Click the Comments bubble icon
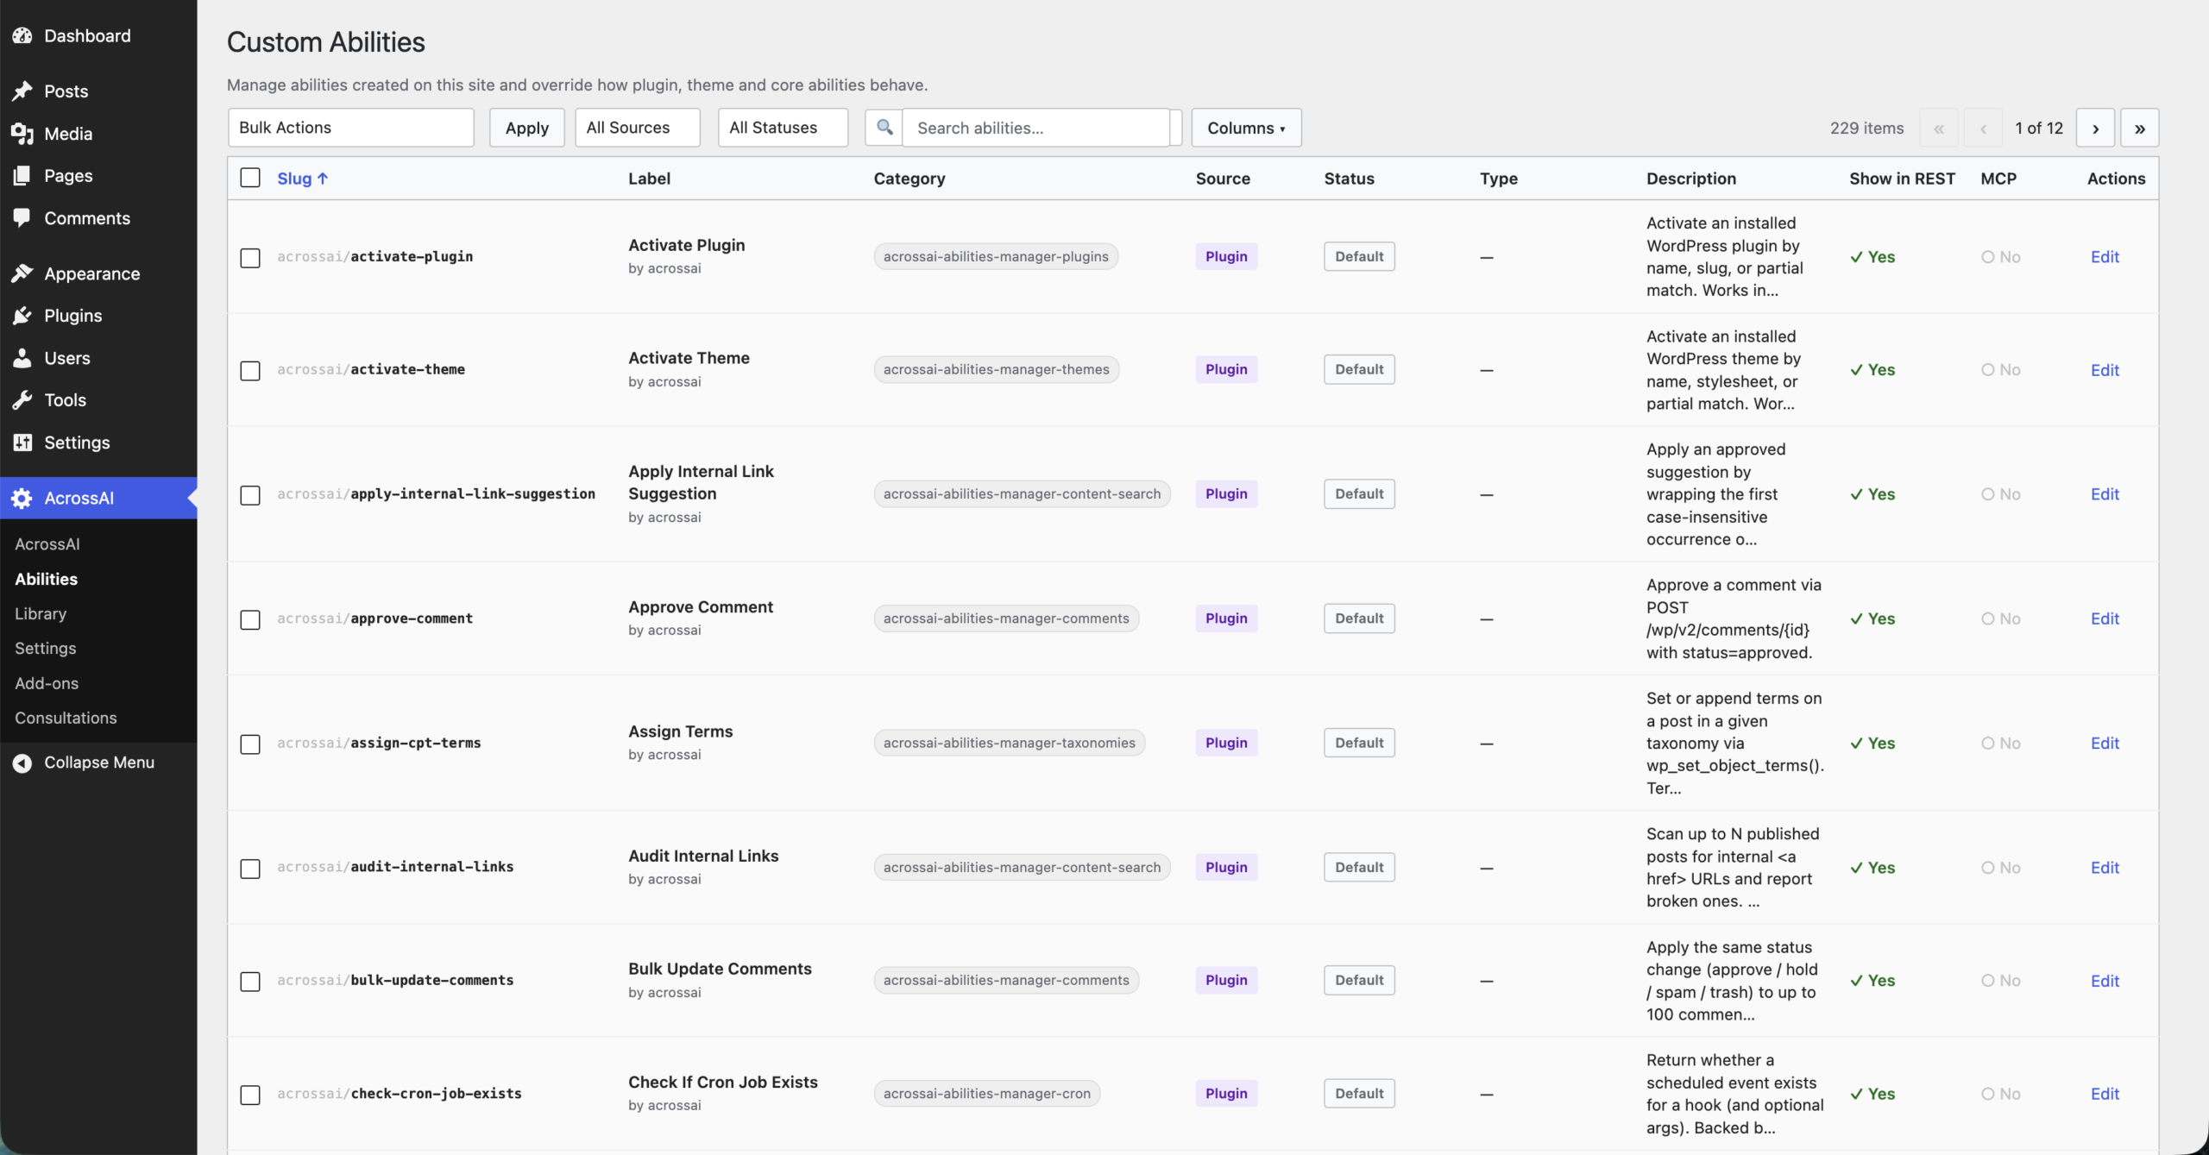This screenshot has height=1155, width=2209. pyautogui.click(x=22, y=218)
